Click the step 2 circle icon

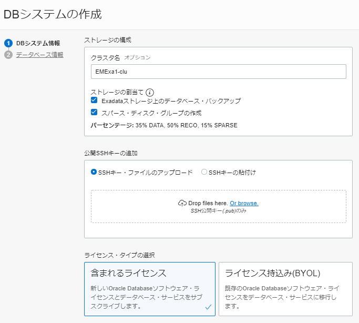(x=8, y=55)
